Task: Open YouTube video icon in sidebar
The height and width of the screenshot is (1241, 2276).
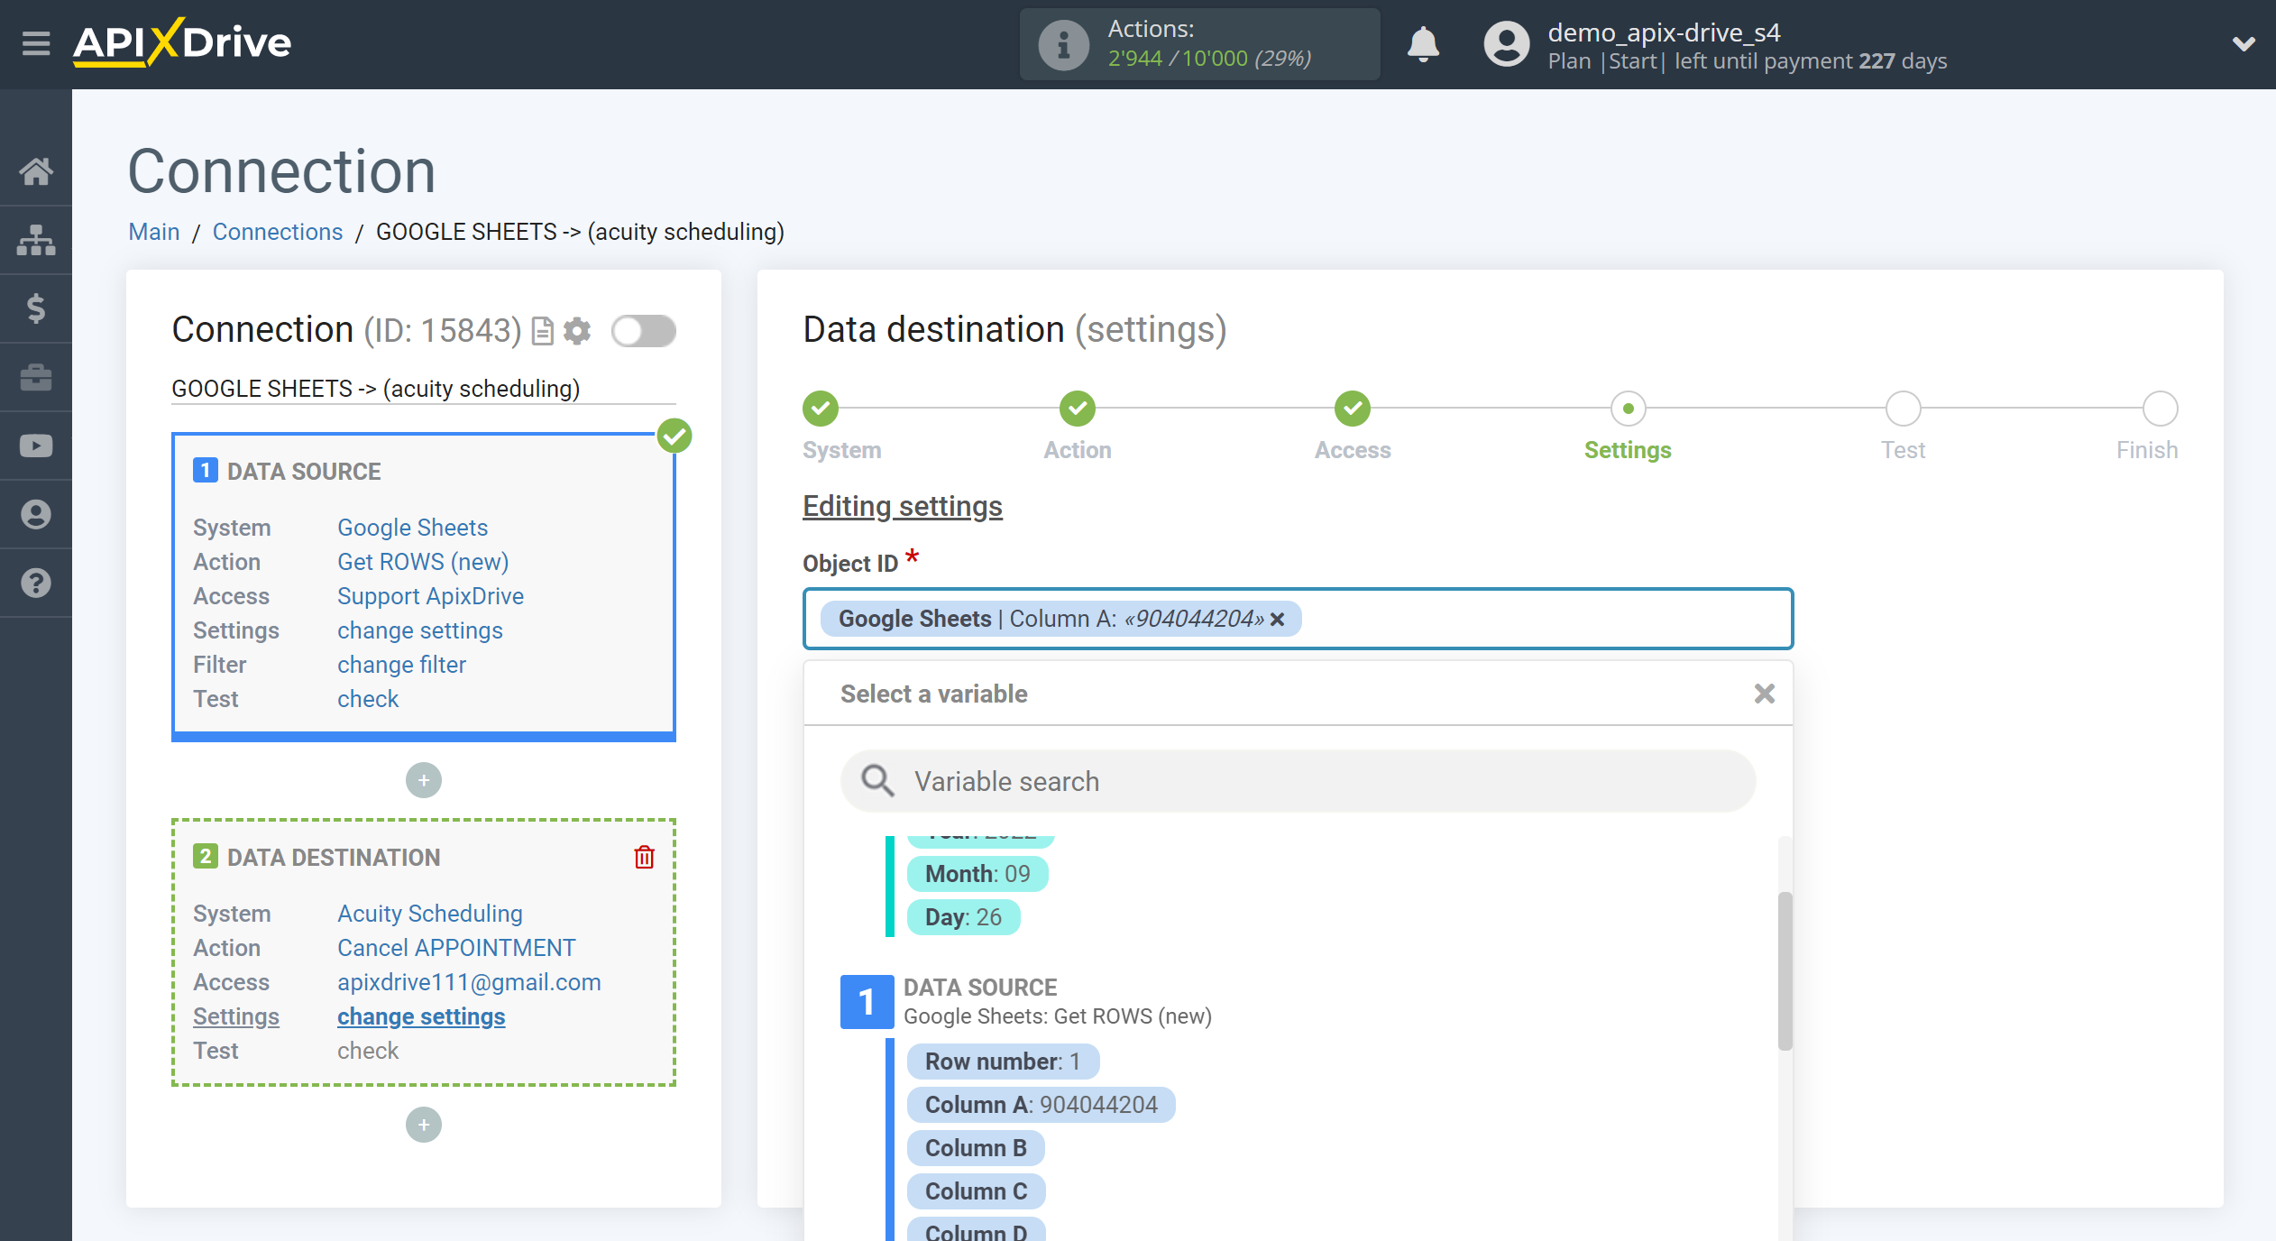Action: [36, 446]
